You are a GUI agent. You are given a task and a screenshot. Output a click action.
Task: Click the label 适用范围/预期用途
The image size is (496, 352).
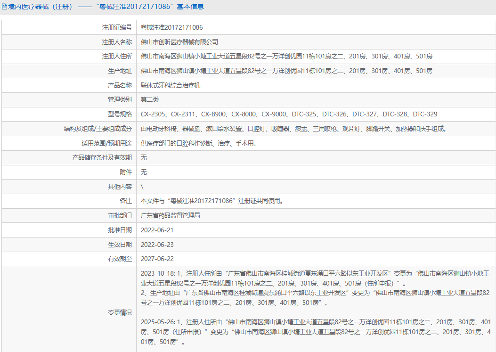tap(106, 143)
